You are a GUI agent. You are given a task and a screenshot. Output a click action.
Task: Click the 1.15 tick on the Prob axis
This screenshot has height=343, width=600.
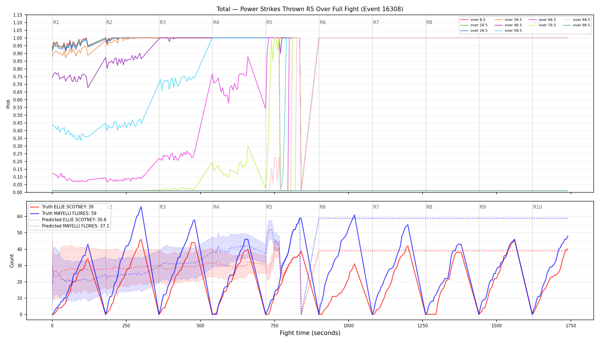[x=18, y=15]
